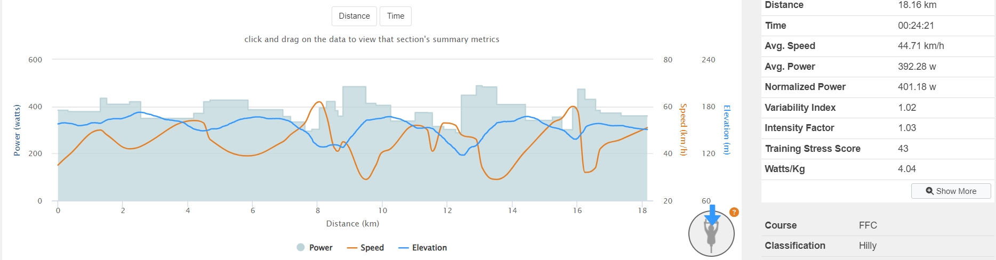Switch chart x-axis to Time

coord(396,16)
